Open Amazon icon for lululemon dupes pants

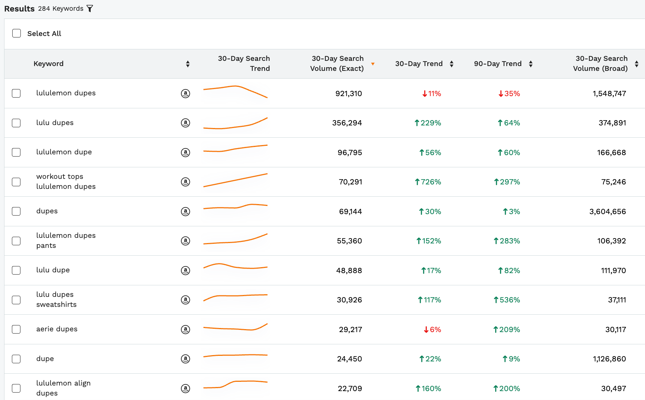pyautogui.click(x=185, y=241)
